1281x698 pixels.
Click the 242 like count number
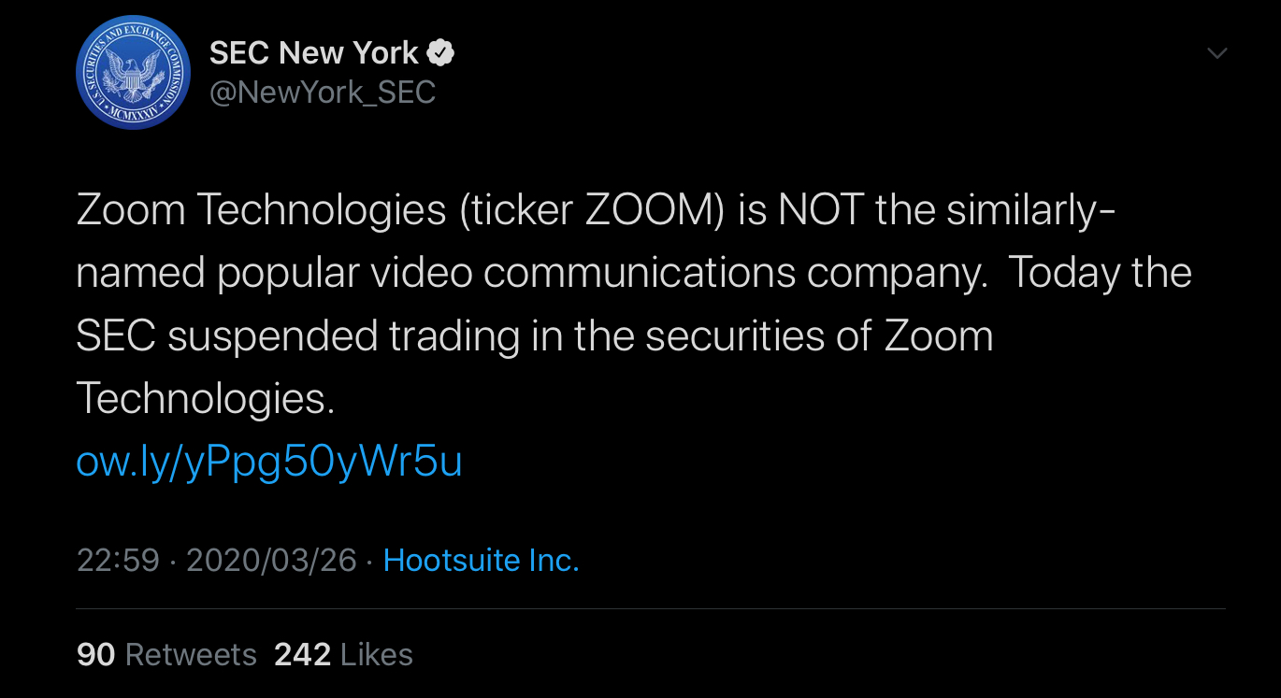[x=302, y=655]
